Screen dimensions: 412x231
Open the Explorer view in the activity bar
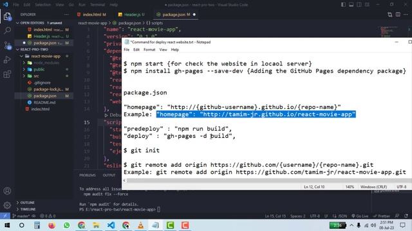coord(7,17)
